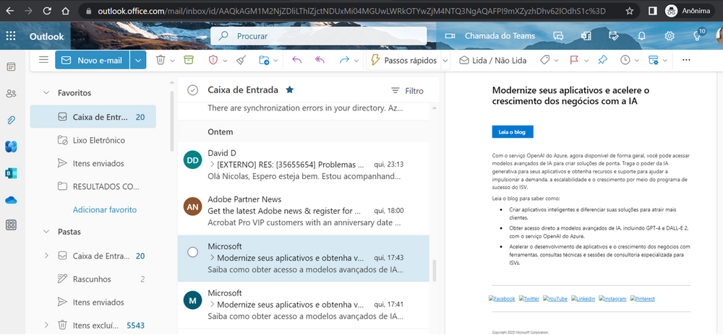Open the Linkedin link in email footer

(583, 299)
